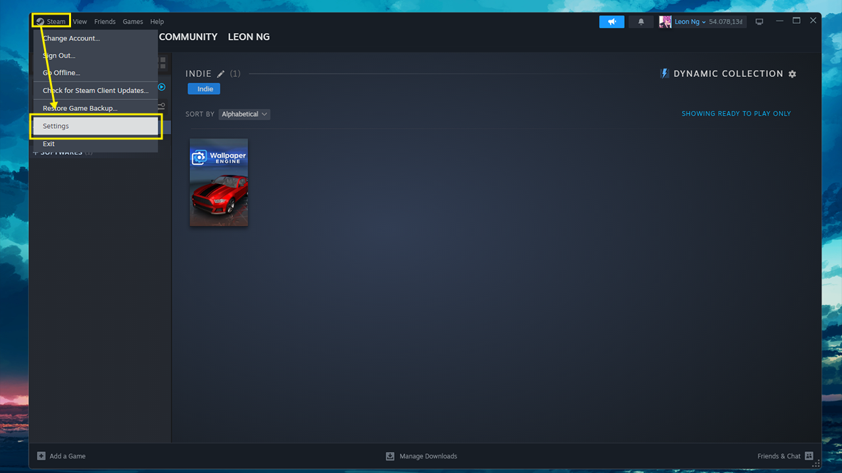This screenshot has width=842, height=473.
Task: Open the Alphabetical sort dropdown
Action: tap(244, 114)
